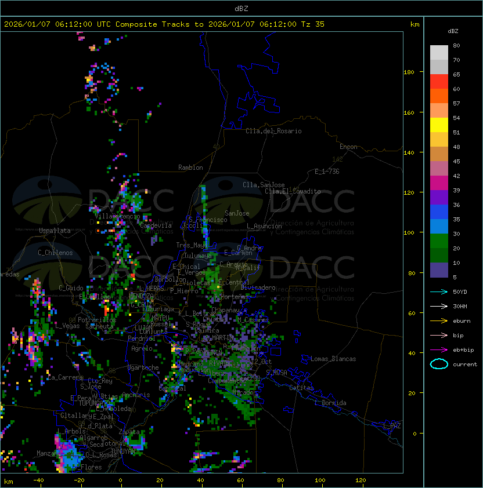Click the 'L_Asuncion' map label
Screen dimensions: 483x488
[x=264, y=226]
